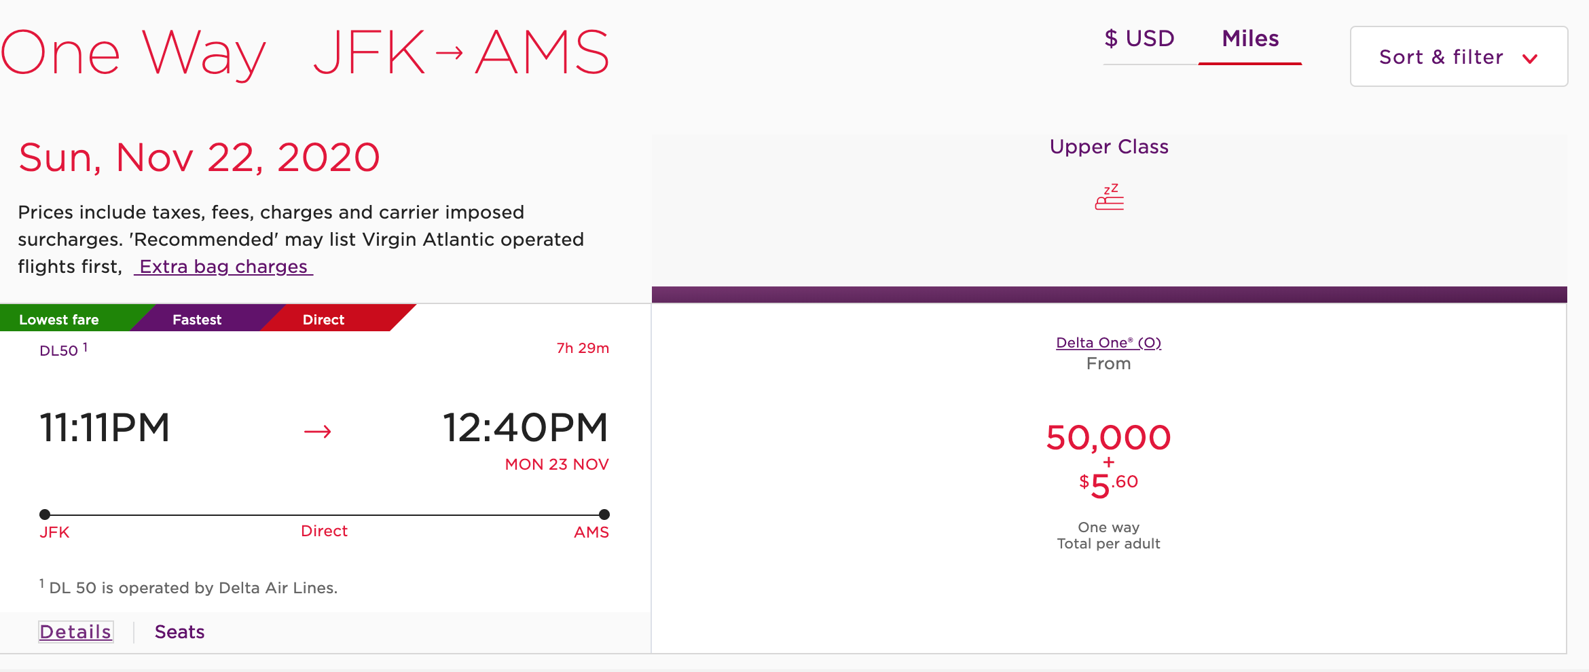
Task: Click the Upper Class column header
Action: (1109, 147)
